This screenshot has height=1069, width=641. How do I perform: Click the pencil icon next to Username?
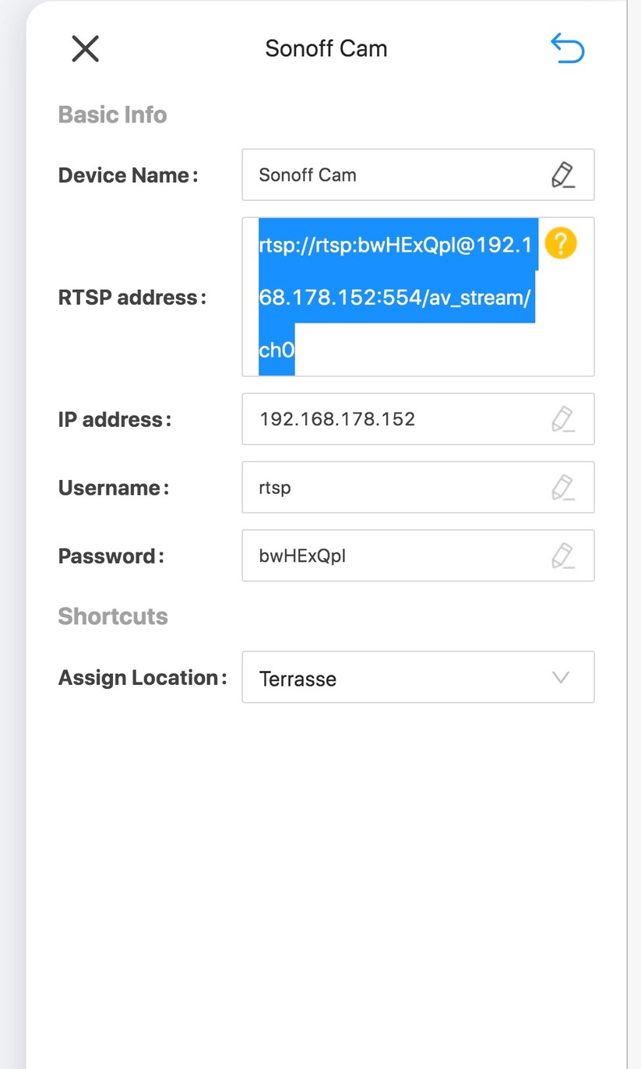coord(563,487)
